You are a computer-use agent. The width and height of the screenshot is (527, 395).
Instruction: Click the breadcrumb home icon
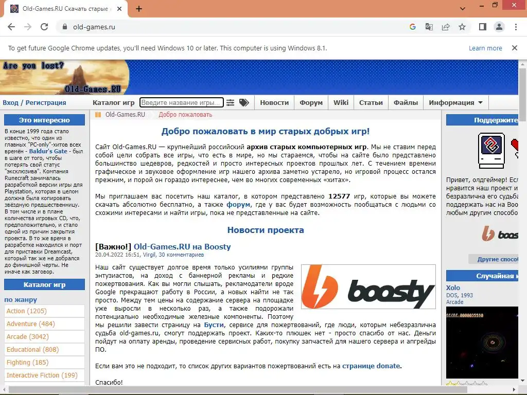coord(98,115)
